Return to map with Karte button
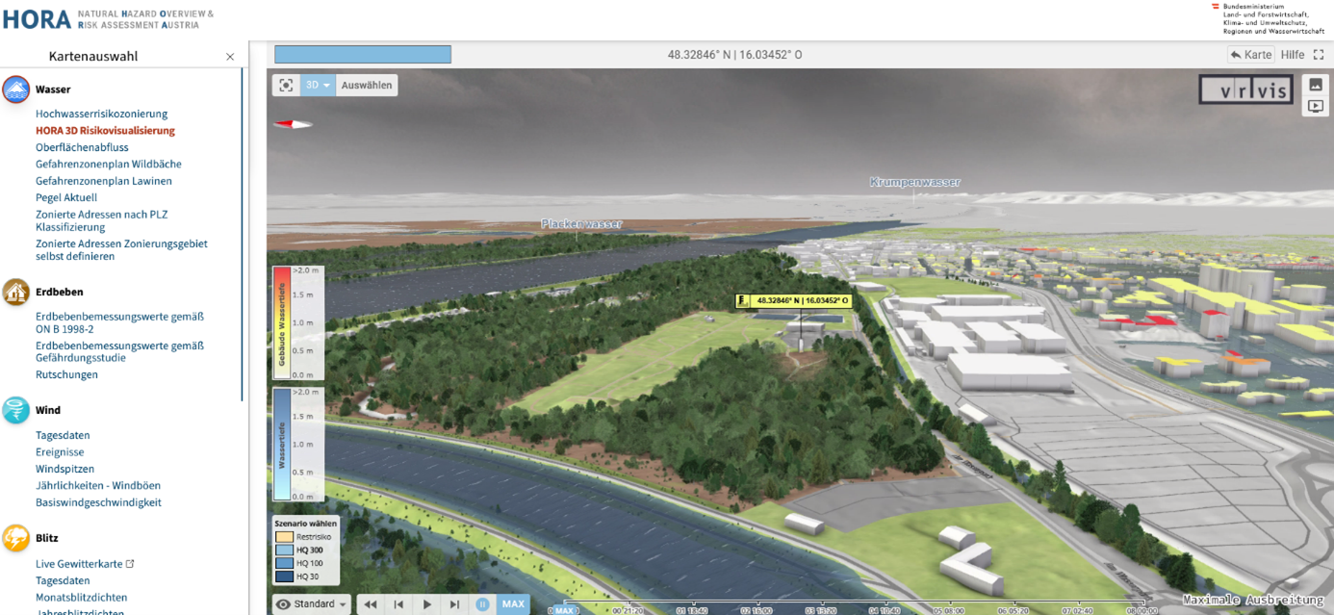 coord(1251,55)
